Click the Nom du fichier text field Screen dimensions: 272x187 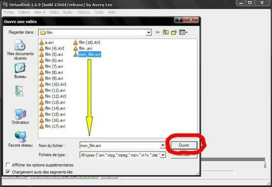(x=119, y=145)
